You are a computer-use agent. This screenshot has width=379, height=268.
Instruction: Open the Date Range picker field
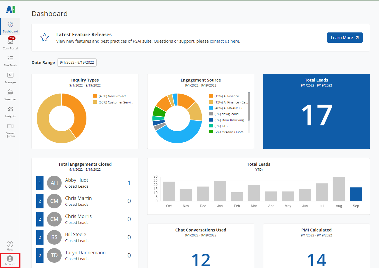coord(77,63)
